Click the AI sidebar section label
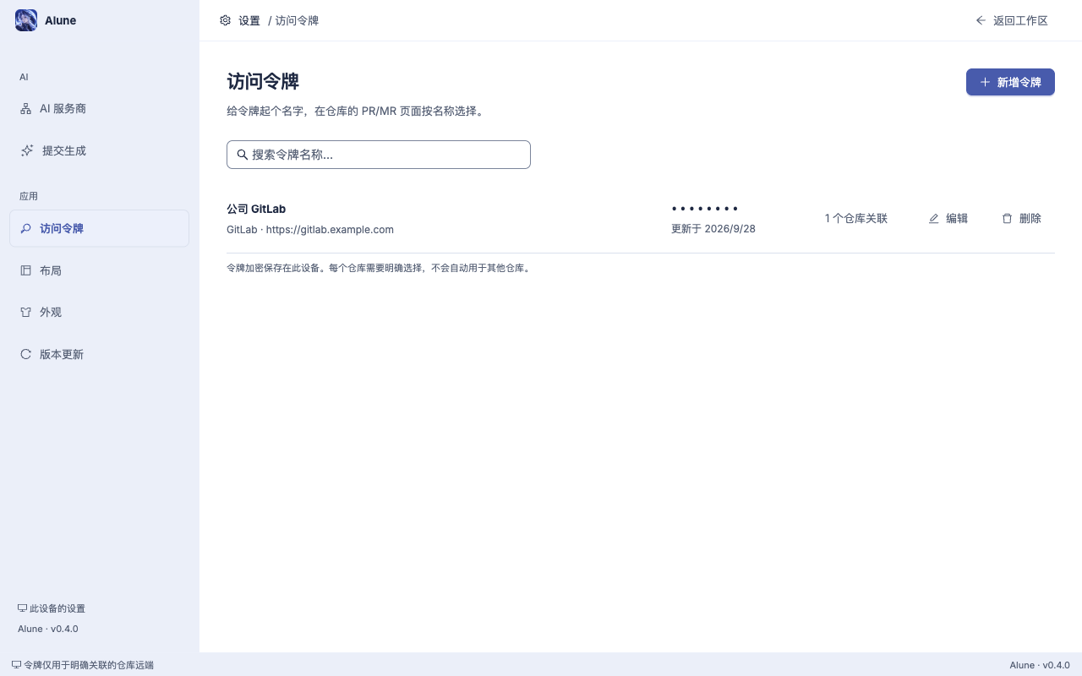 pos(25,77)
